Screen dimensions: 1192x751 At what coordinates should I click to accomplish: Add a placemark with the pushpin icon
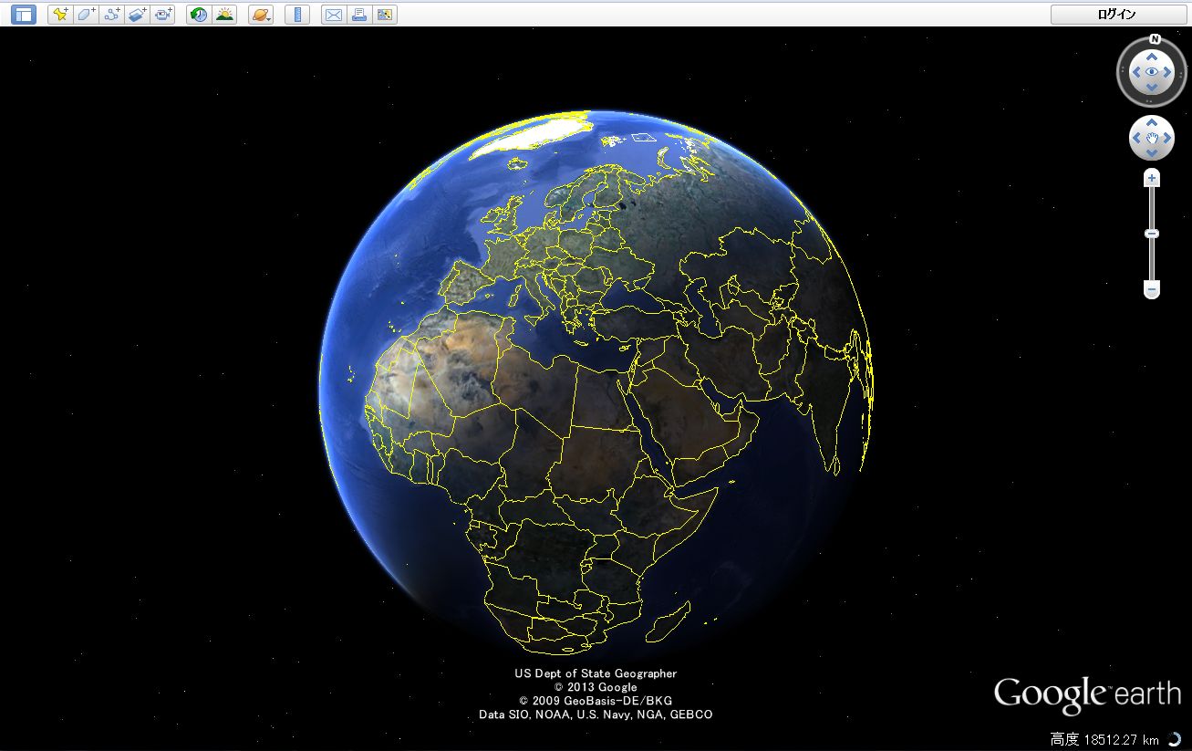pos(60,15)
